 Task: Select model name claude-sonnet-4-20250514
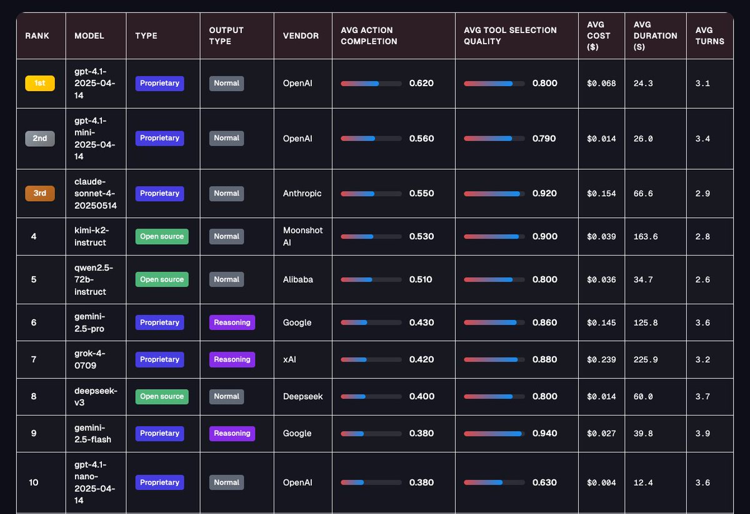(96, 194)
